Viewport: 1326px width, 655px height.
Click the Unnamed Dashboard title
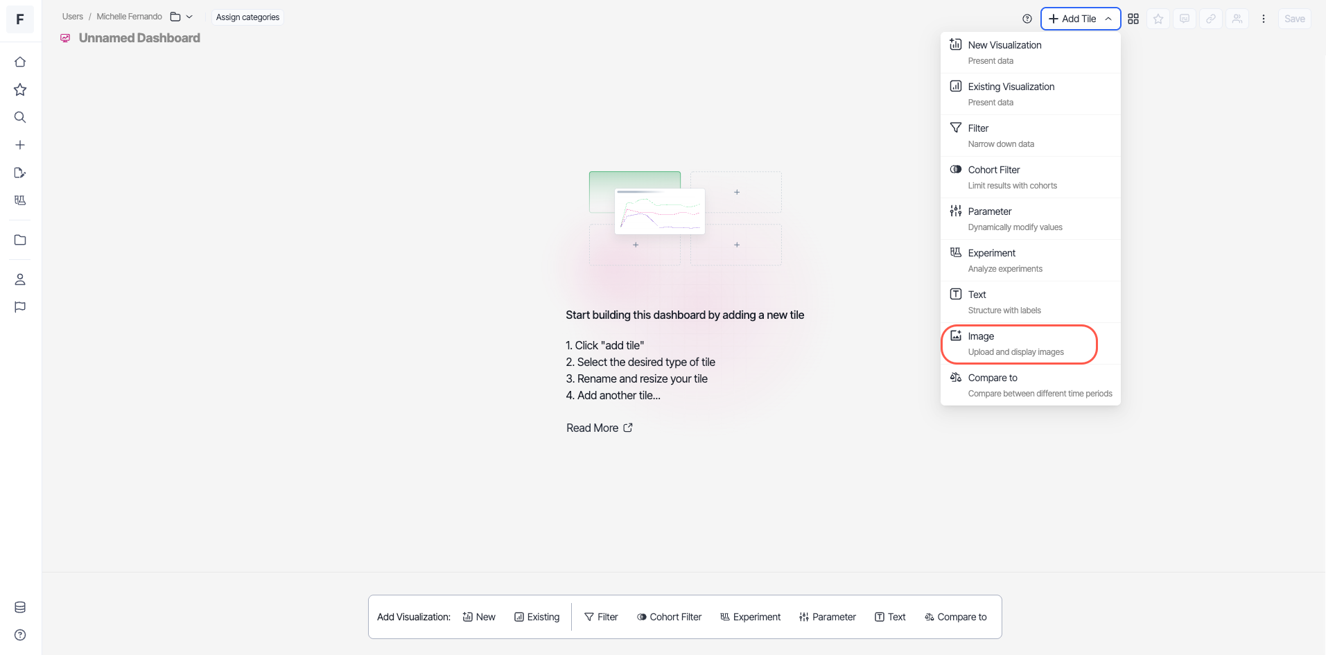click(139, 38)
